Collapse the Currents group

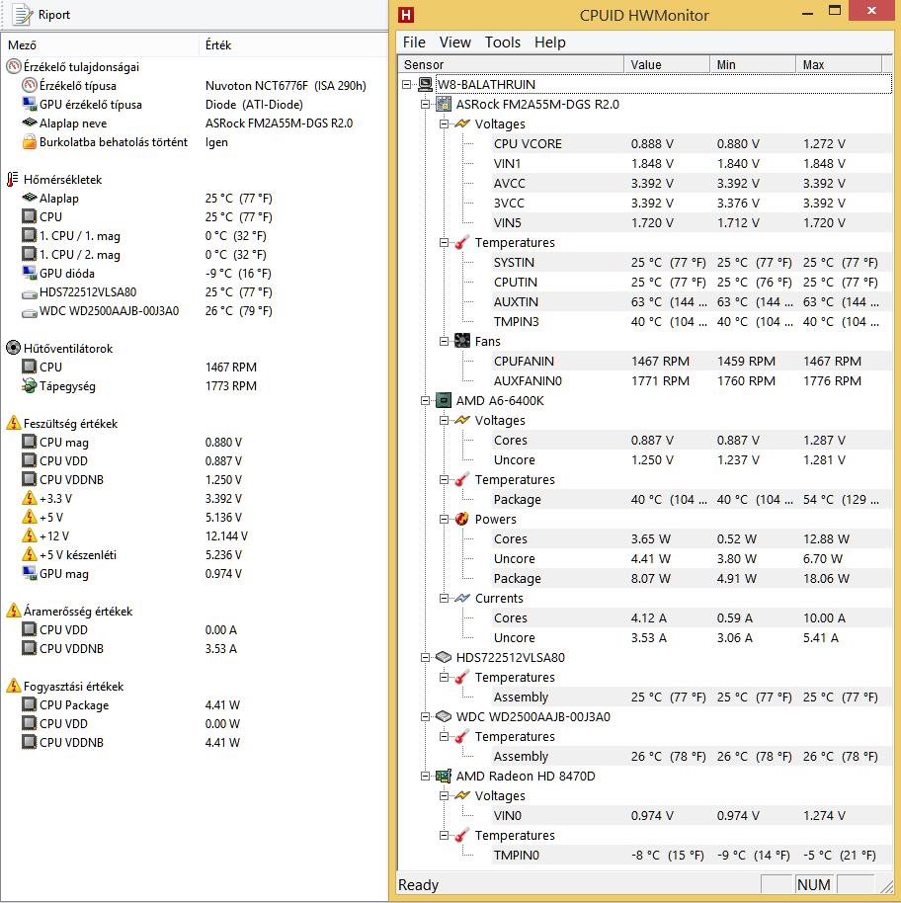point(444,598)
